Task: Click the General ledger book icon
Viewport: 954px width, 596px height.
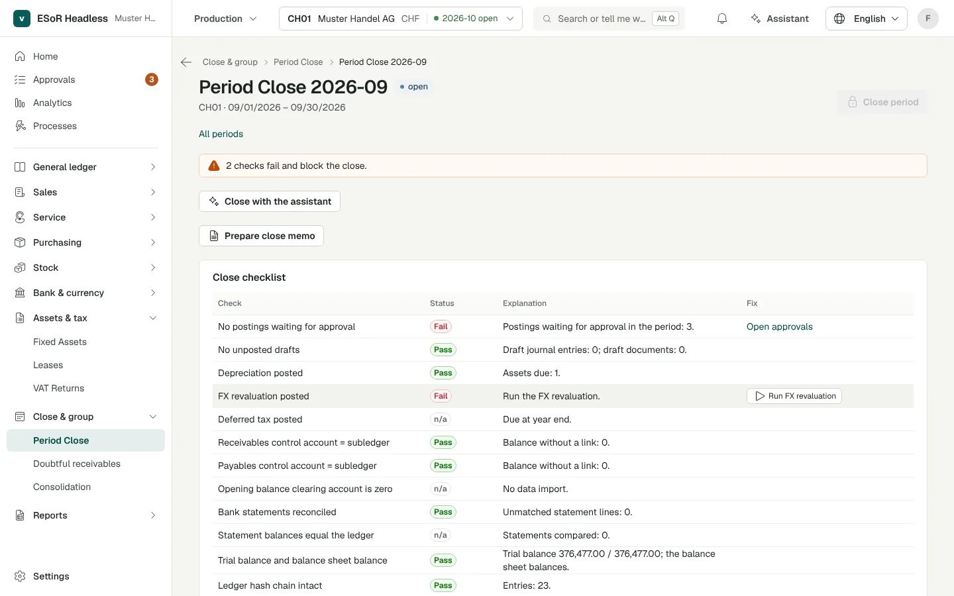Action: pyautogui.click(x=20, y=167)
